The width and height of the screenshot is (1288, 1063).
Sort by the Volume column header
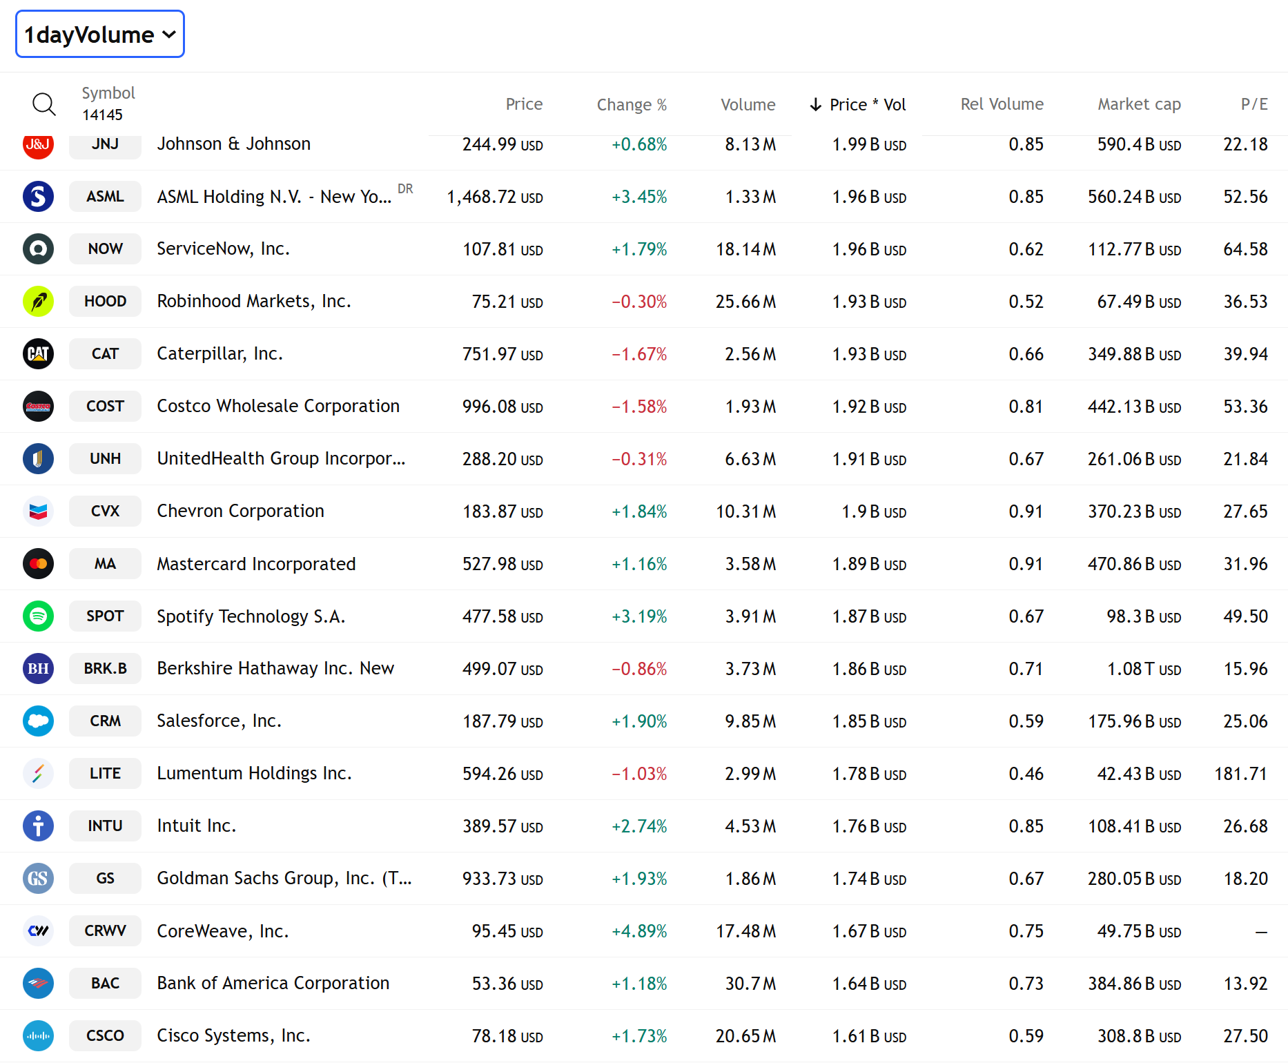pyautogui.click(x=748, y=104)
